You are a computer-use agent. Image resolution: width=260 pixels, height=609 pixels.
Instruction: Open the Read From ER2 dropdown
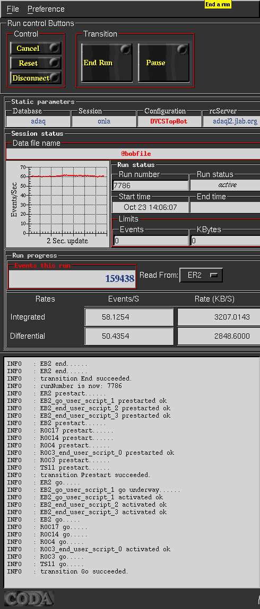(x=201, y=276)
